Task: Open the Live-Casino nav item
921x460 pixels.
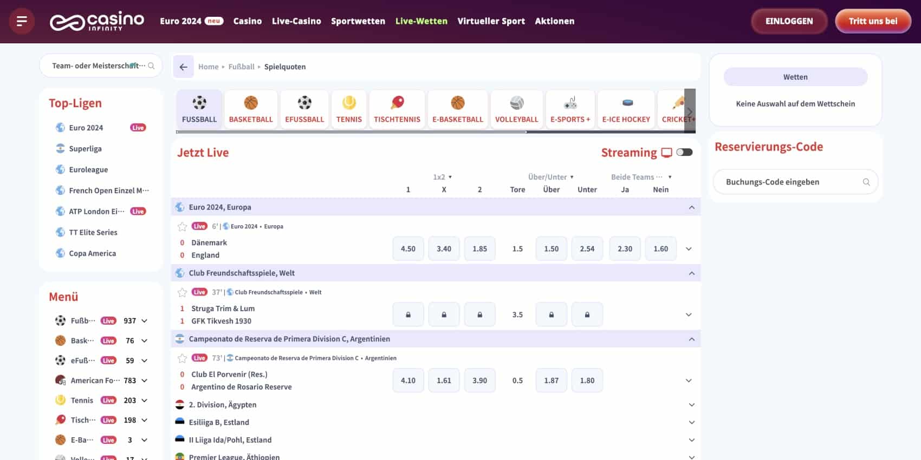Action: (296, 21)
